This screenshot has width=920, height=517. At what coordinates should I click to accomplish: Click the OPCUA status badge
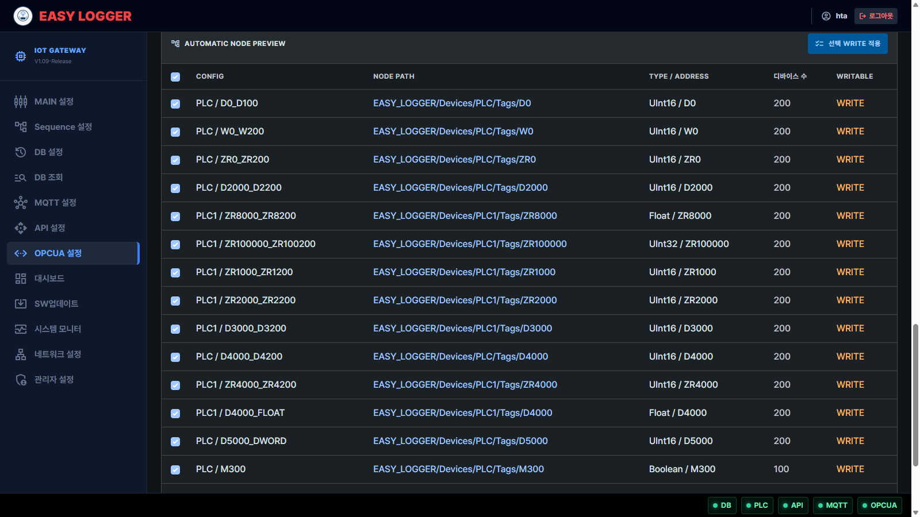(x=880, y=506)
